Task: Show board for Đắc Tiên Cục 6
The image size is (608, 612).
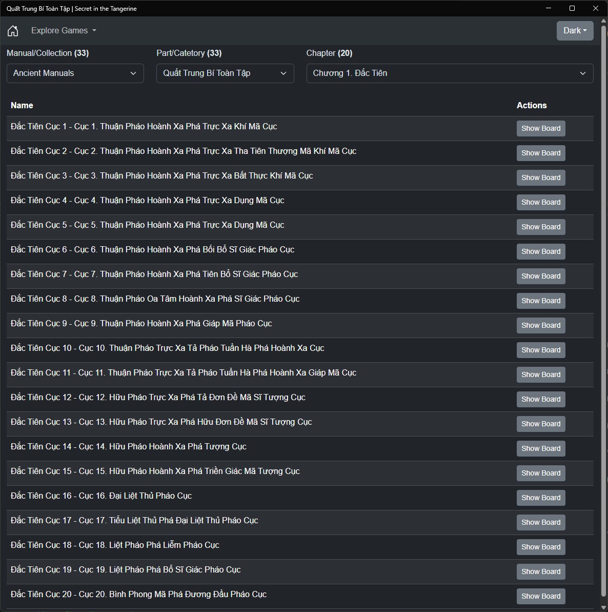Action: pos(540,251)
